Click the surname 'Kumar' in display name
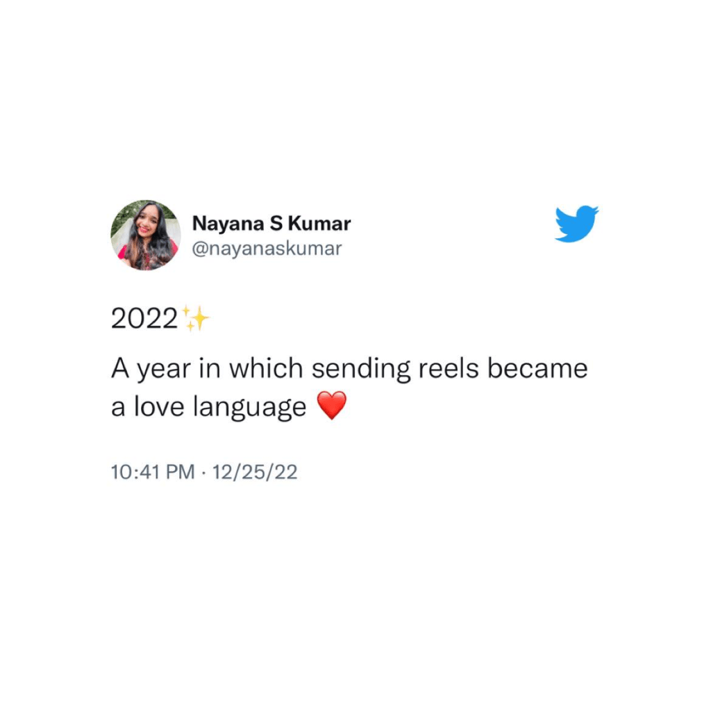 pyautogui.click(x=319, y=224)
